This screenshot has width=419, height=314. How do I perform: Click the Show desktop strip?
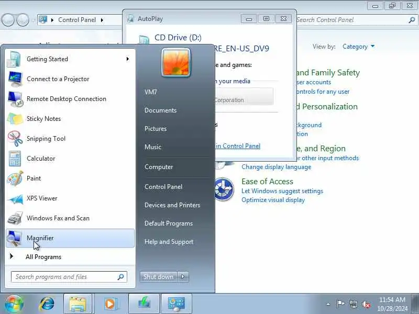point(415,304)
